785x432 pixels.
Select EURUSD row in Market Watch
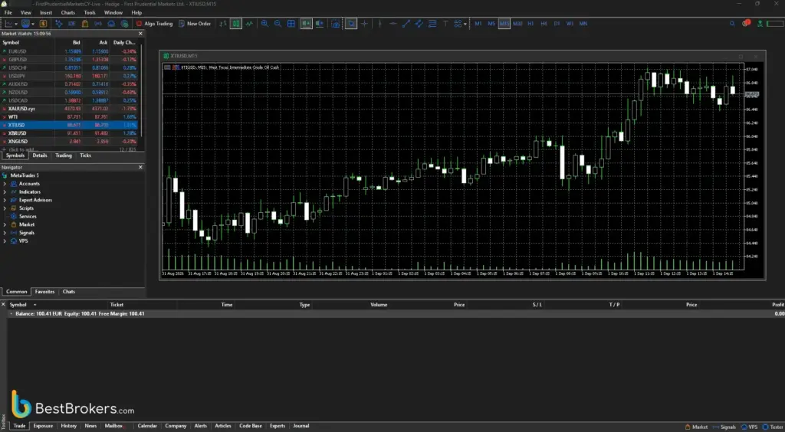(x=69, y=51)
